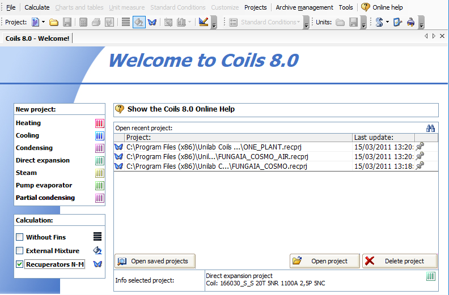Click the External Mixture icon in Calculation
The image size is (449, 295).
pyautogui.click(x=98, y=250)
